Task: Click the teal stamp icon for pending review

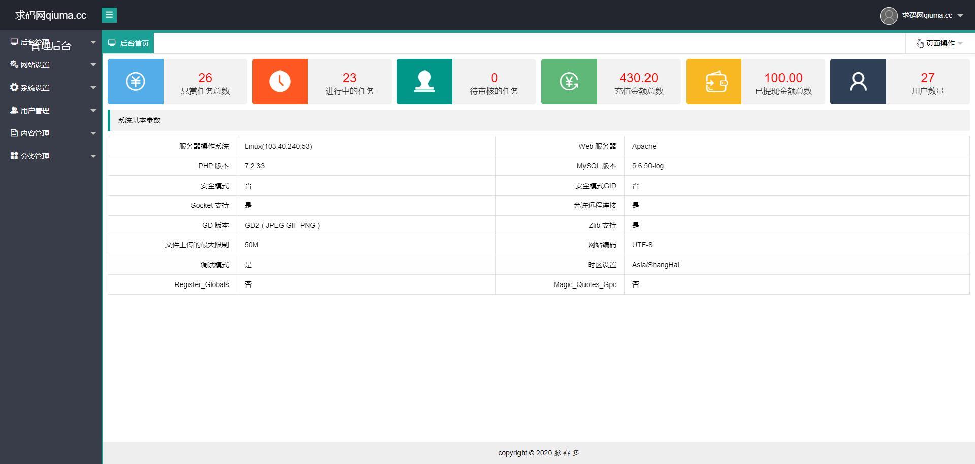Action: point(424,82)
